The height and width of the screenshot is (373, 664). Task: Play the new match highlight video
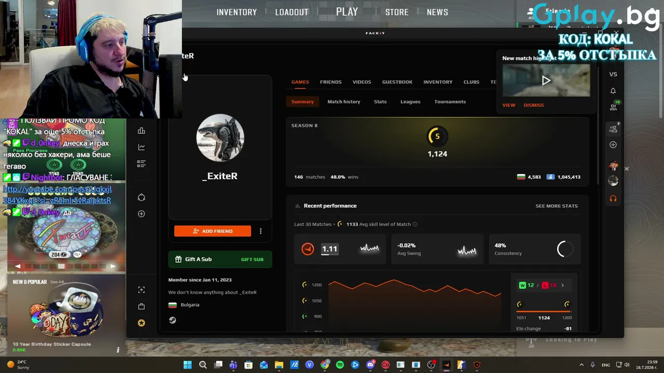point(546,80)
